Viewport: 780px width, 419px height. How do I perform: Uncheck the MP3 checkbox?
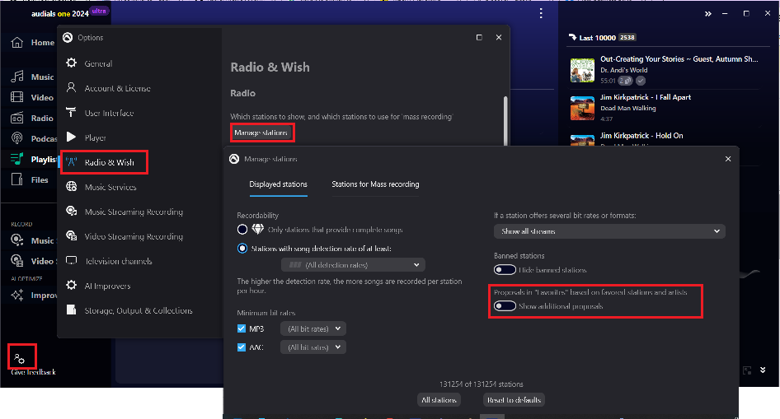242,328
